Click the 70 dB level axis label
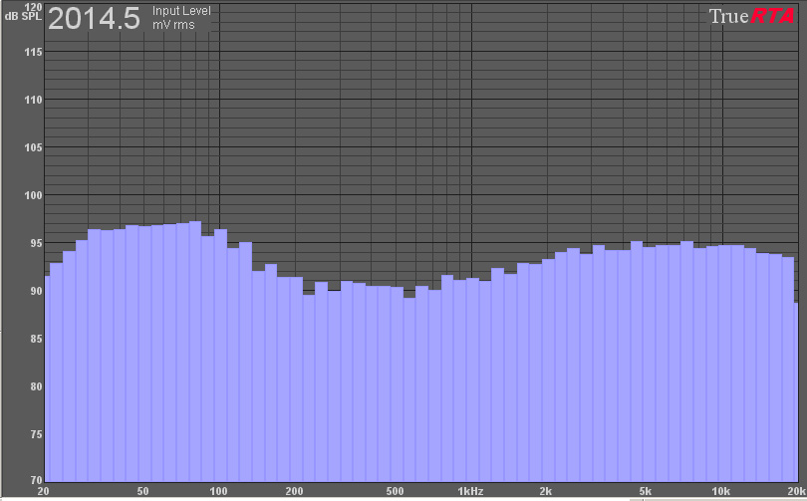 pos(34,478)
